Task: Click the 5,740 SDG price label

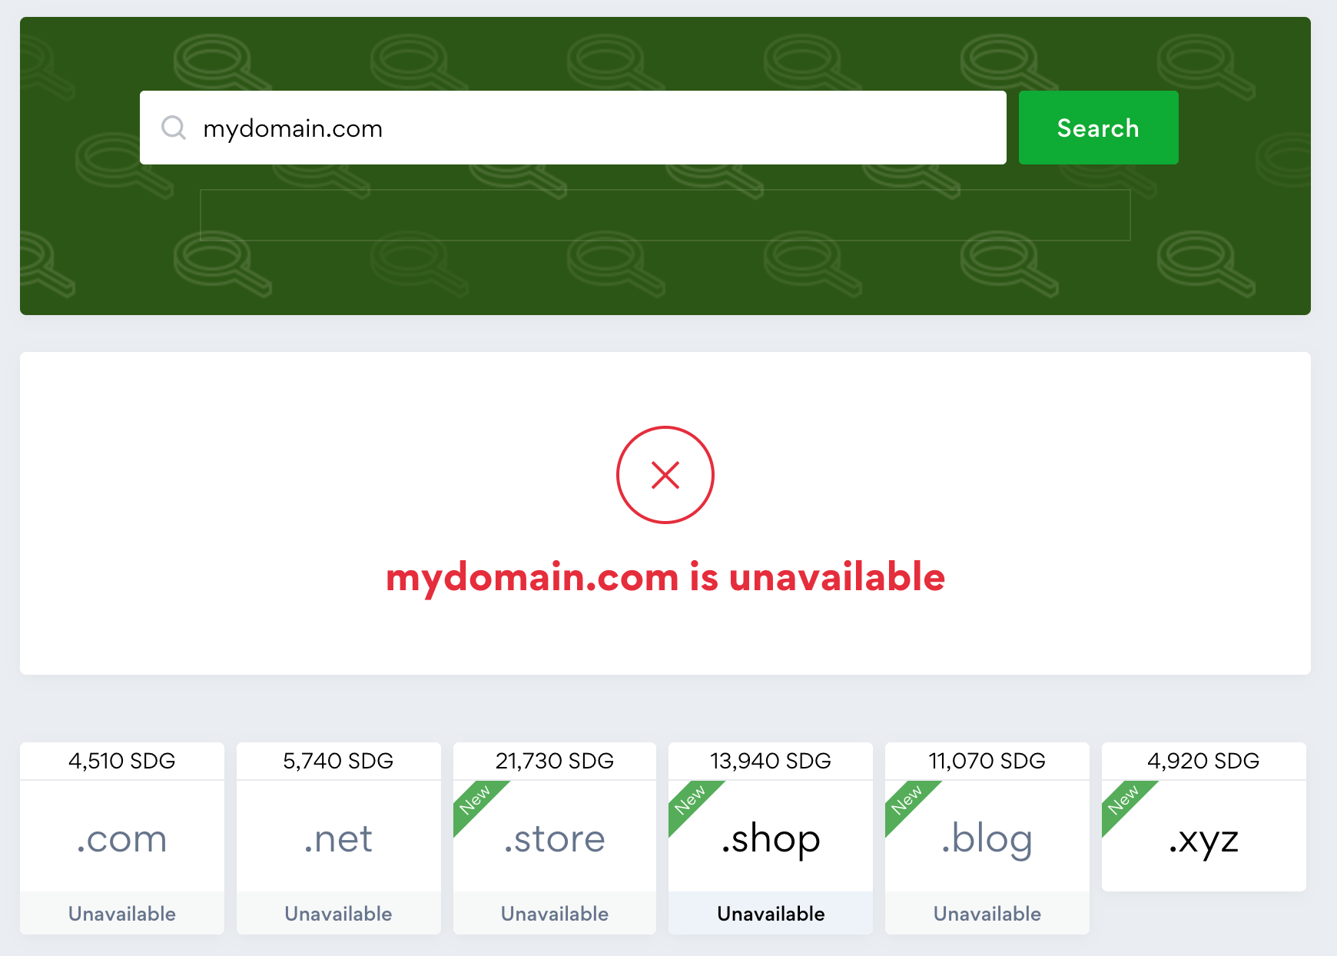Action: (339, 761)
